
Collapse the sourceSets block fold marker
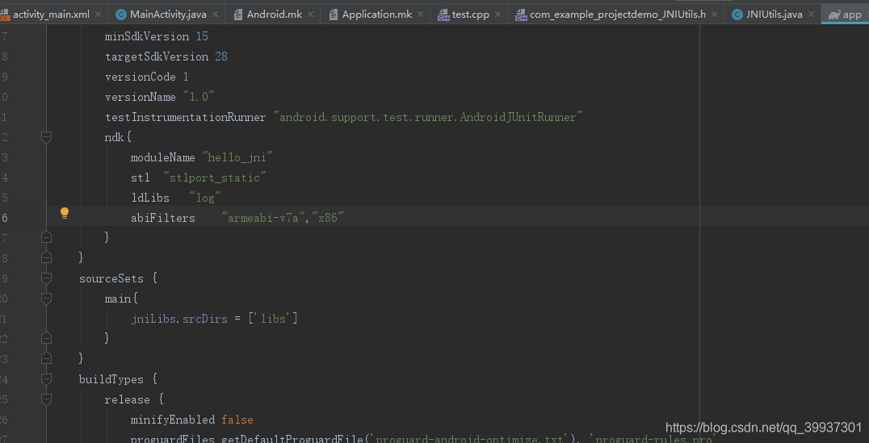click(47, 278)
